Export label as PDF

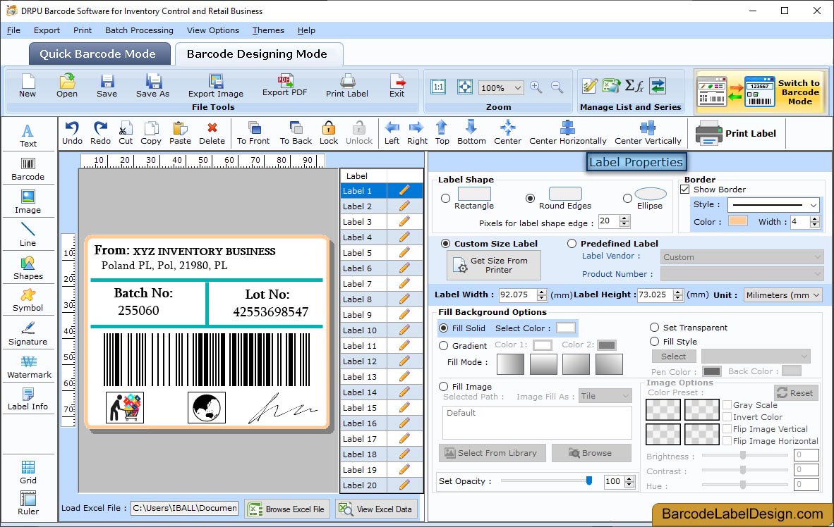tap(284, 85)
